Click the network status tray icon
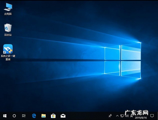The image size is (158, 120). [122, 116]
